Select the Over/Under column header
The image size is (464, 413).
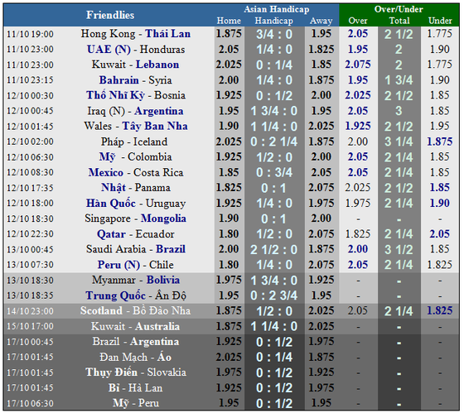[x=399, y=9]
